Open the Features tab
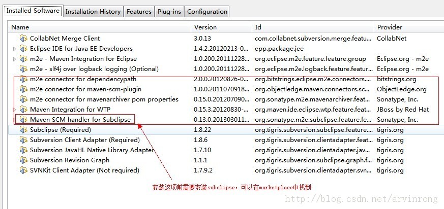The width and height of the screenshot is (444, 209). (x=139, y=12)
